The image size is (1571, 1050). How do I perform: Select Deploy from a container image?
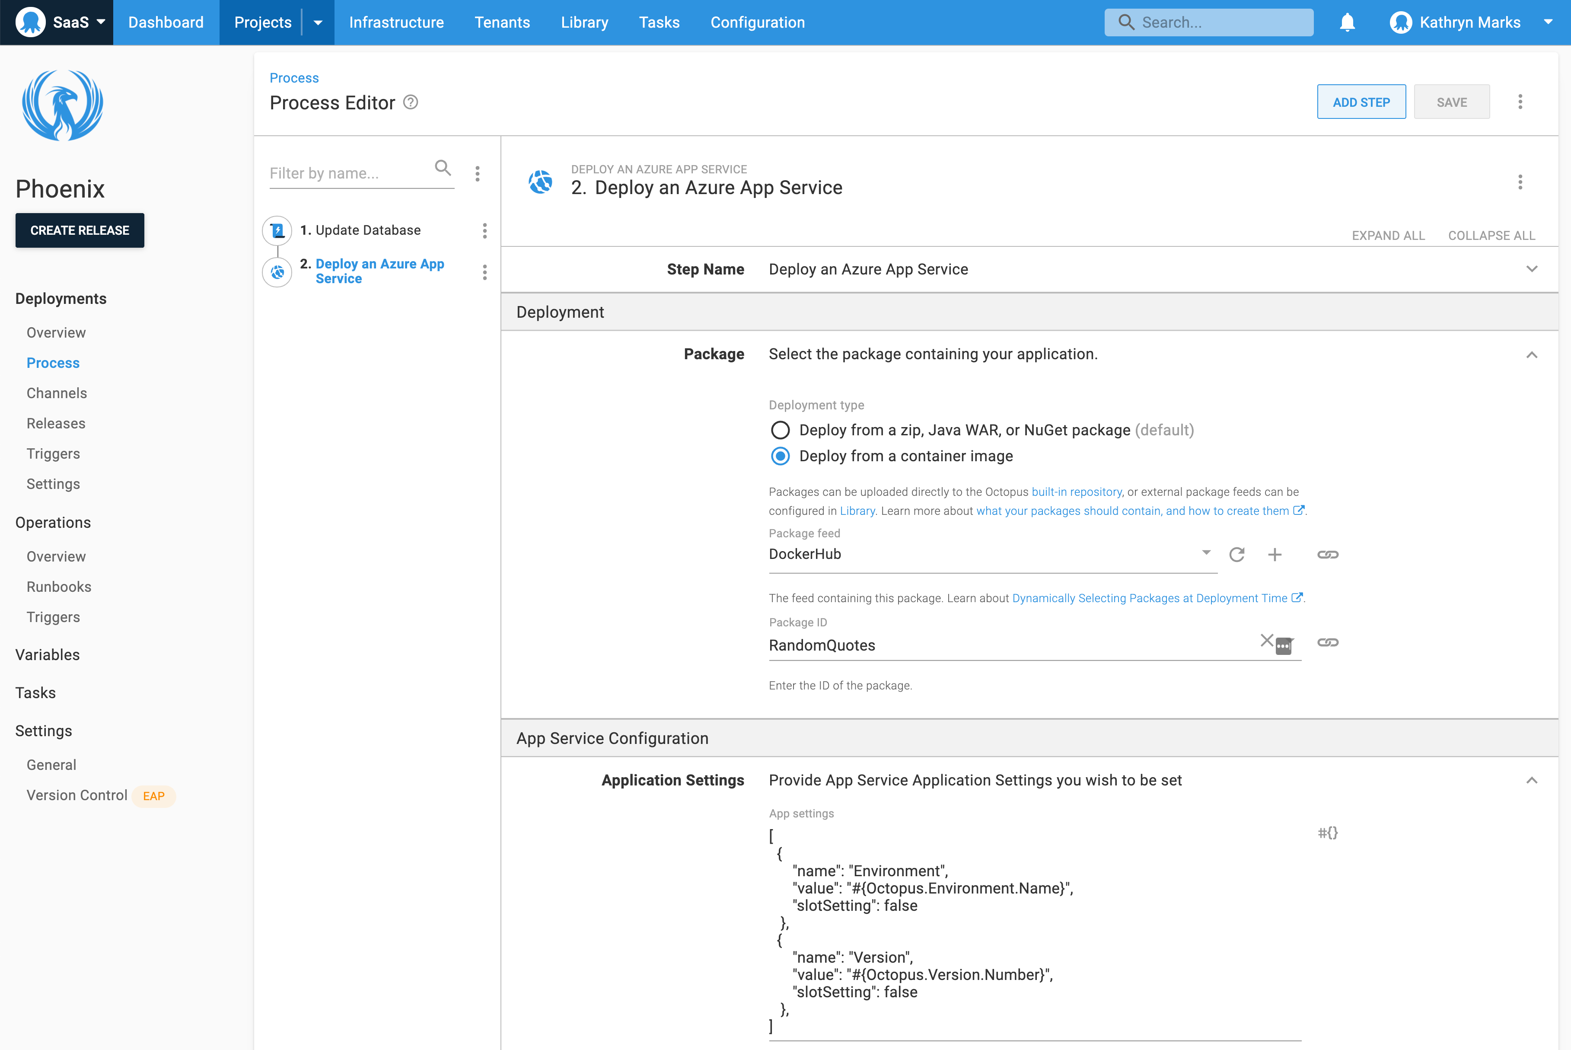(x=780, y=456)
